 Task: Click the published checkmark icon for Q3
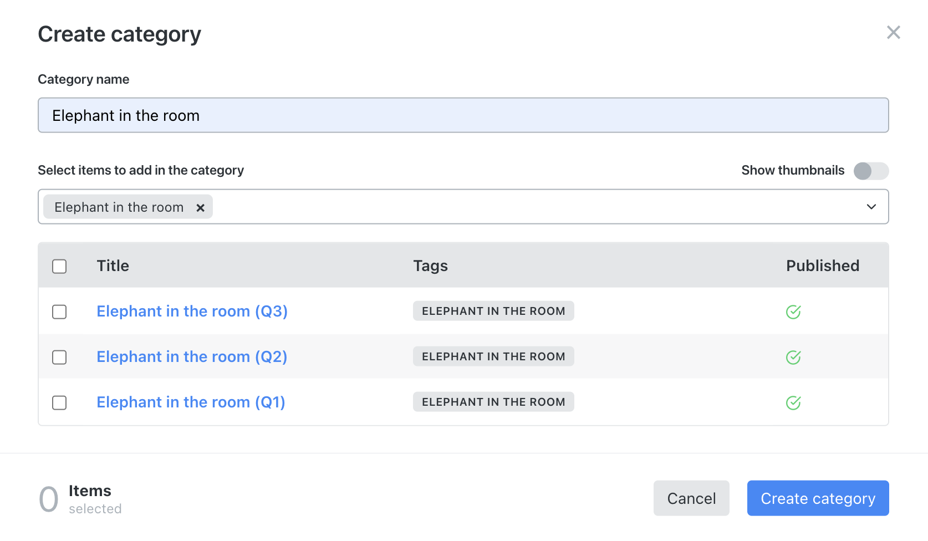[793, 312]
